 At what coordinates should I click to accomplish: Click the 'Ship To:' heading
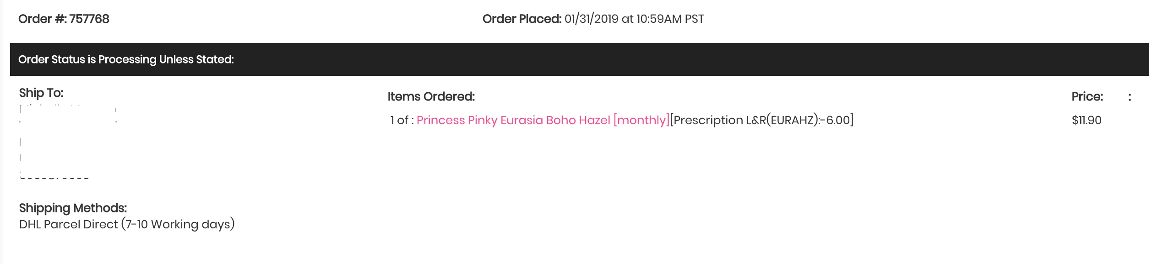41,93
